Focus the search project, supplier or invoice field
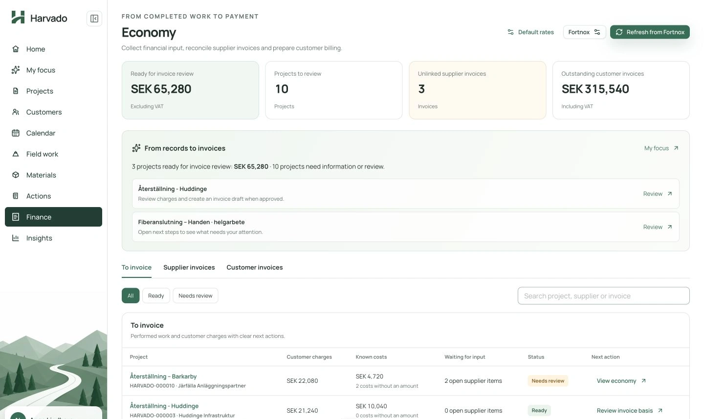 coord(603,295)
